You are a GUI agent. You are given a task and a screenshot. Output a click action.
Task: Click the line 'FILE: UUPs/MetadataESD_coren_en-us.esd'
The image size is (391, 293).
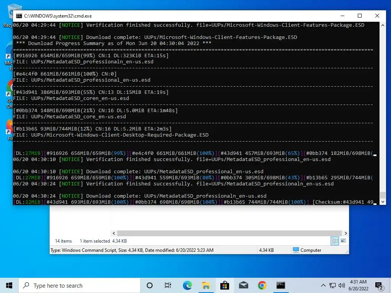71,98
